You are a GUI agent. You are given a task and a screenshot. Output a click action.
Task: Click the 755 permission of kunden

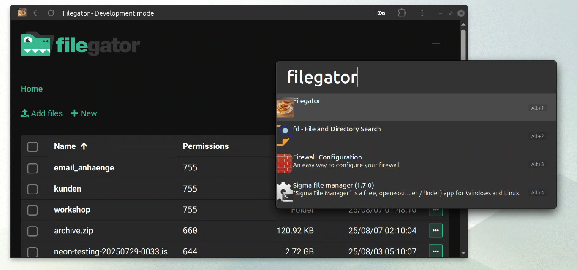(x=190, y=189)
